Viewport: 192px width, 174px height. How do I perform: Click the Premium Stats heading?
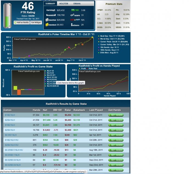tap(114, 4)
